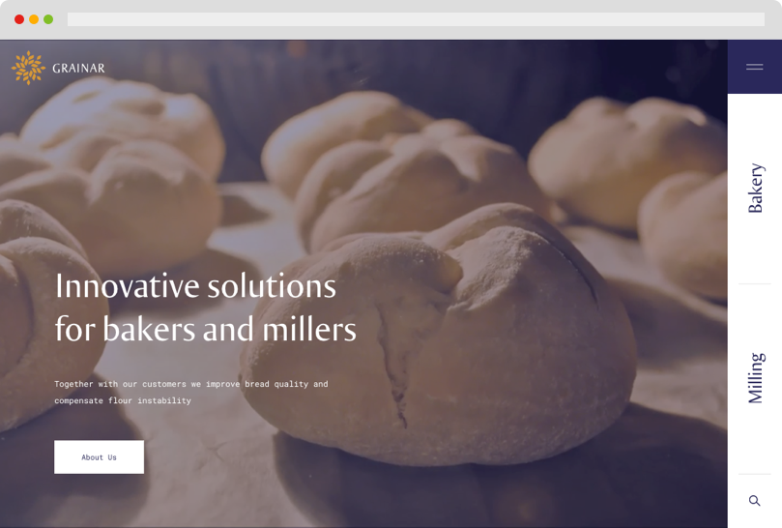Click the red close window dot
The image size is (782, 528).
click(19, 19)
